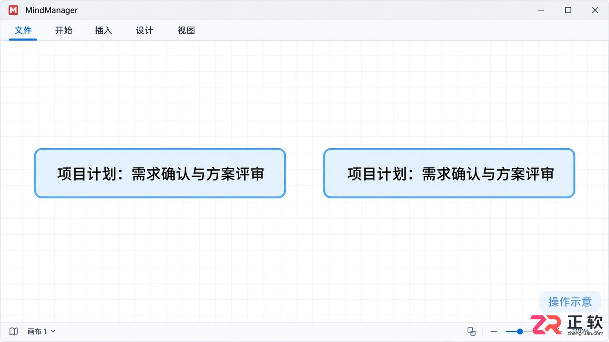Image resolution: width=609 pixels, height=342 pixels.
Task: Switch to the 开始 tab
Action: tap(63, 30)
